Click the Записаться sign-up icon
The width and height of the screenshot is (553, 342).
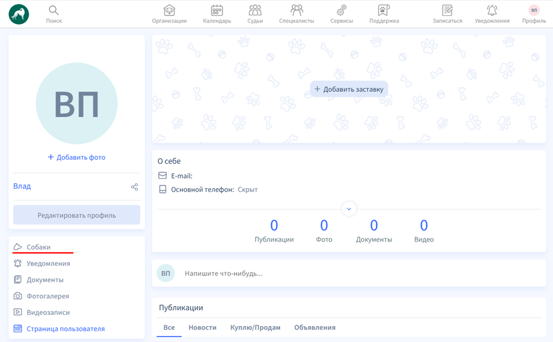(447, 11)
